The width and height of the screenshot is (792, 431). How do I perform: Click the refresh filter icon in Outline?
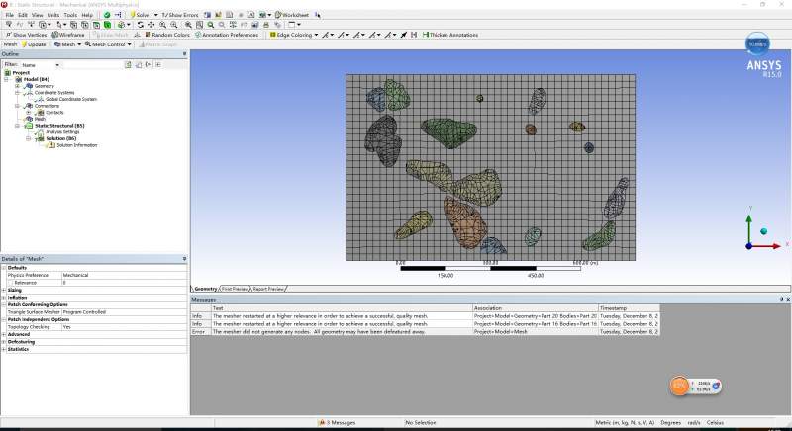[x=129, y=65]
